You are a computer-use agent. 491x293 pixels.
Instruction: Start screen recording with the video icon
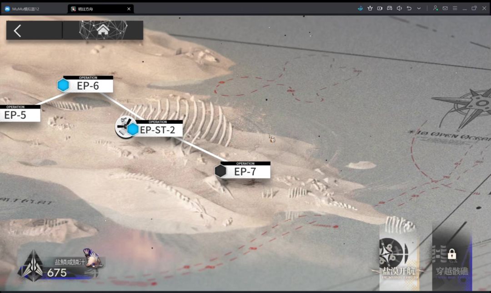380,9
